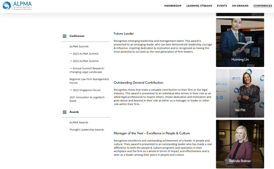The image size is (274, 169).
Task: Select 2021 Innovation & Legaltech Week
Action: point(87,99)
